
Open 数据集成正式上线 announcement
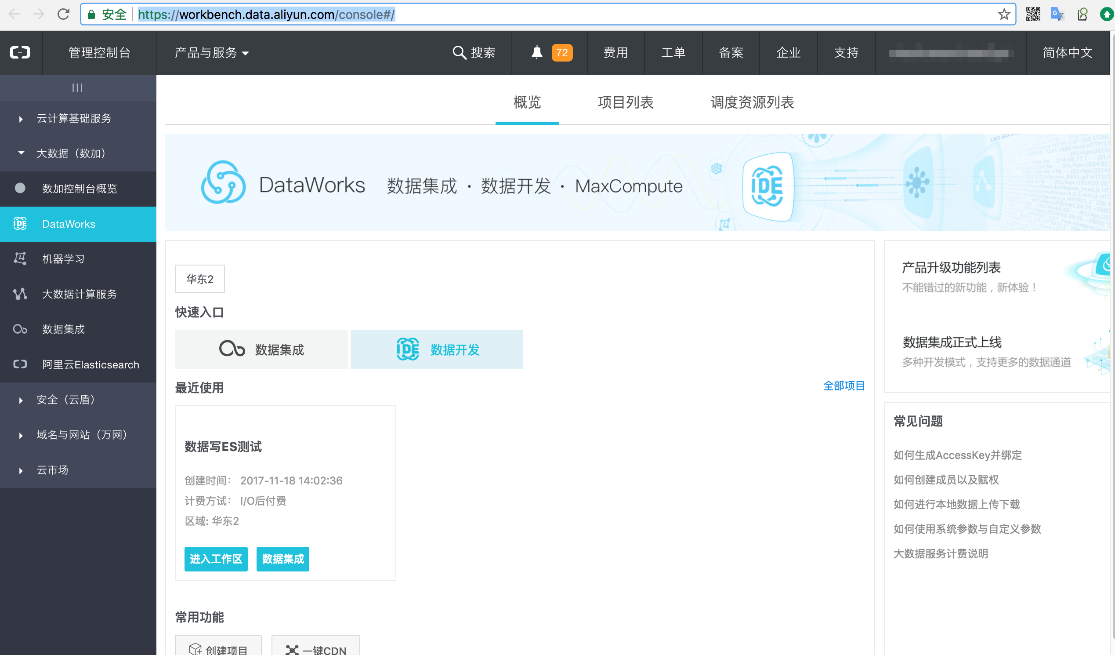(x=952, y=342)
